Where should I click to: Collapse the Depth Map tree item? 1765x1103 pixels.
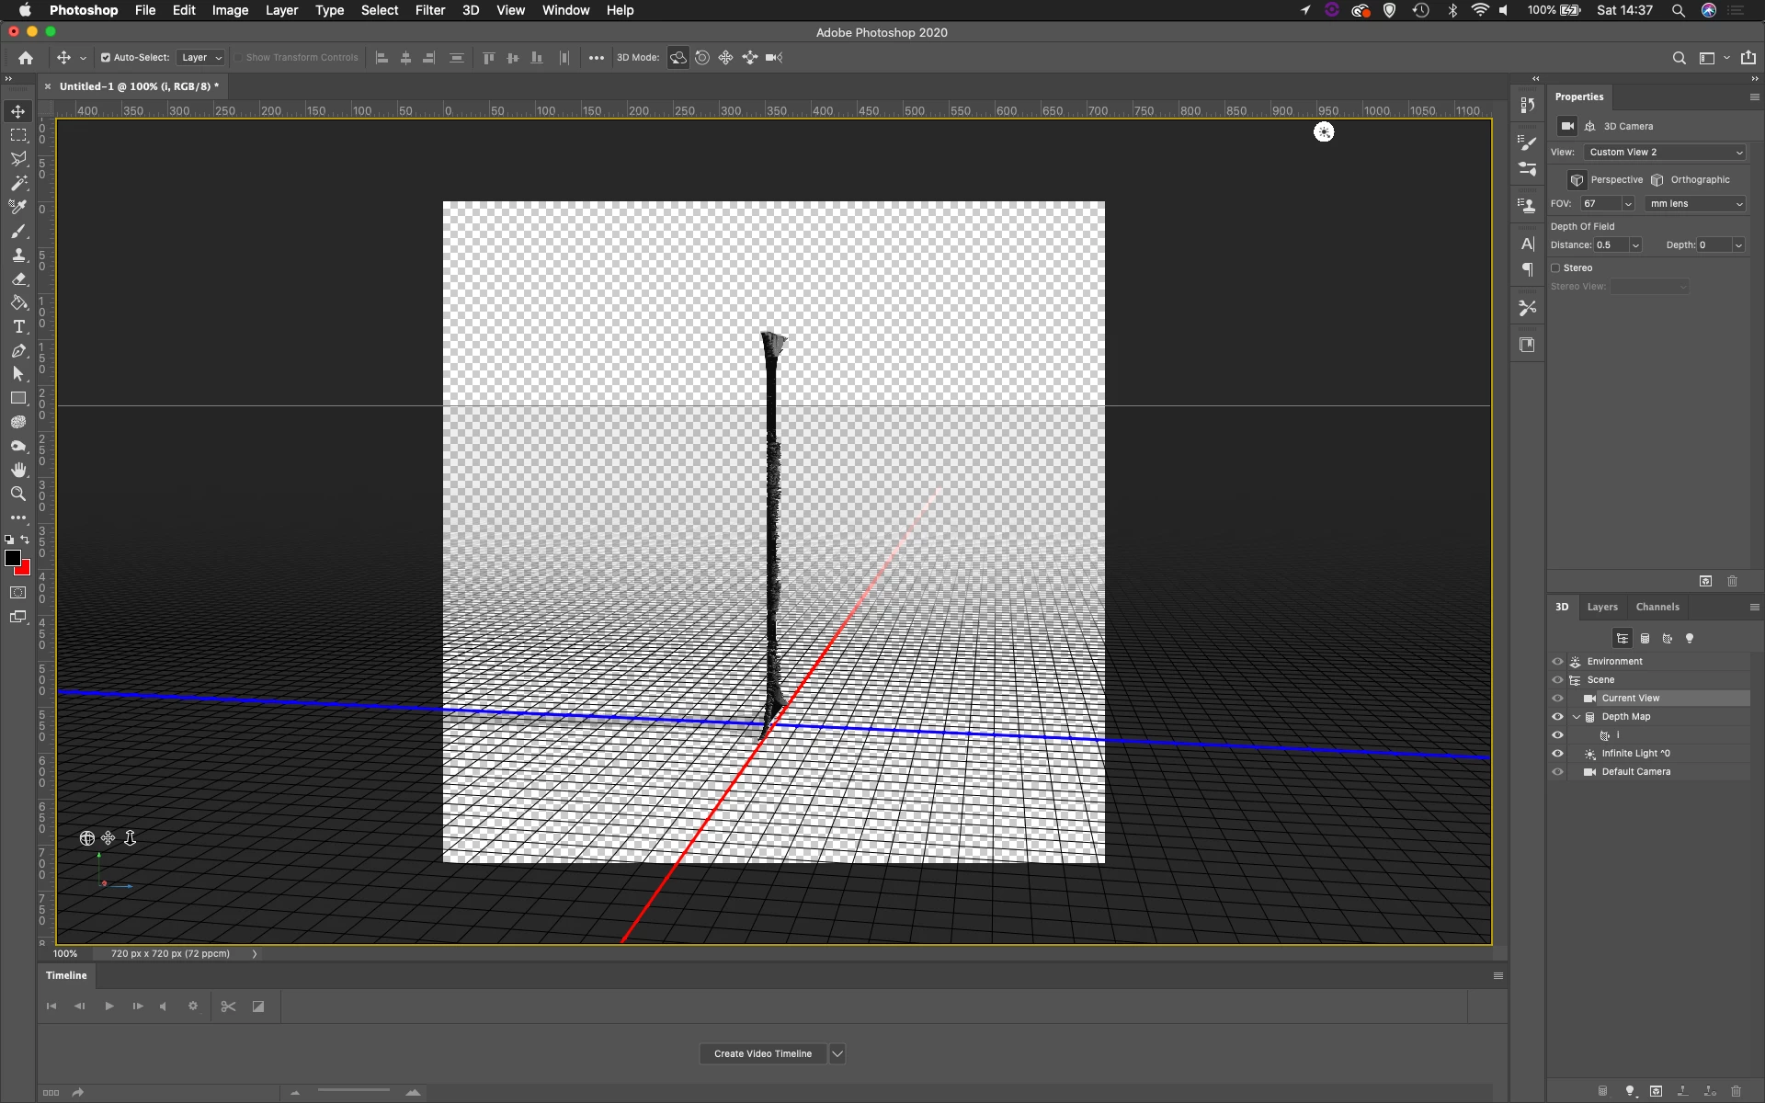[x=1577, y=717]
